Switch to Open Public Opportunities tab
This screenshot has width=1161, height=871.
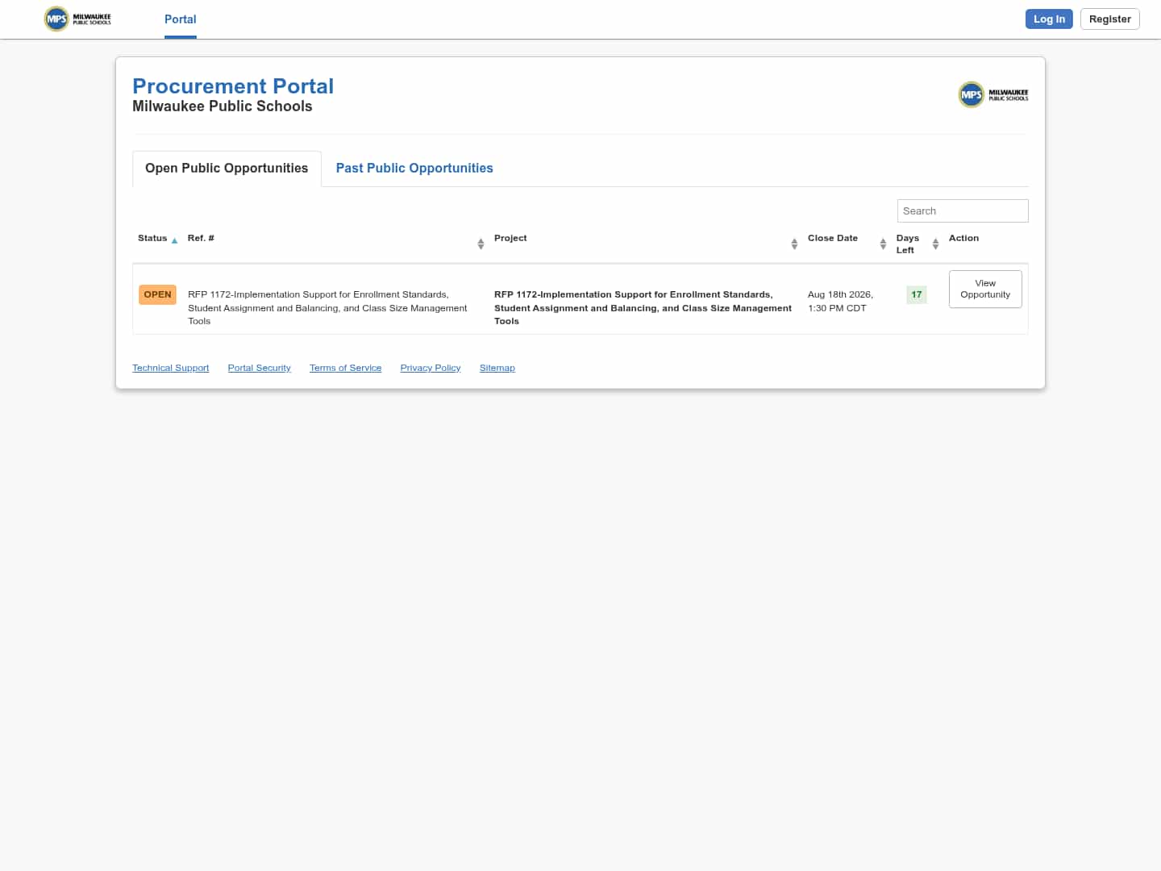coord(227,169)
